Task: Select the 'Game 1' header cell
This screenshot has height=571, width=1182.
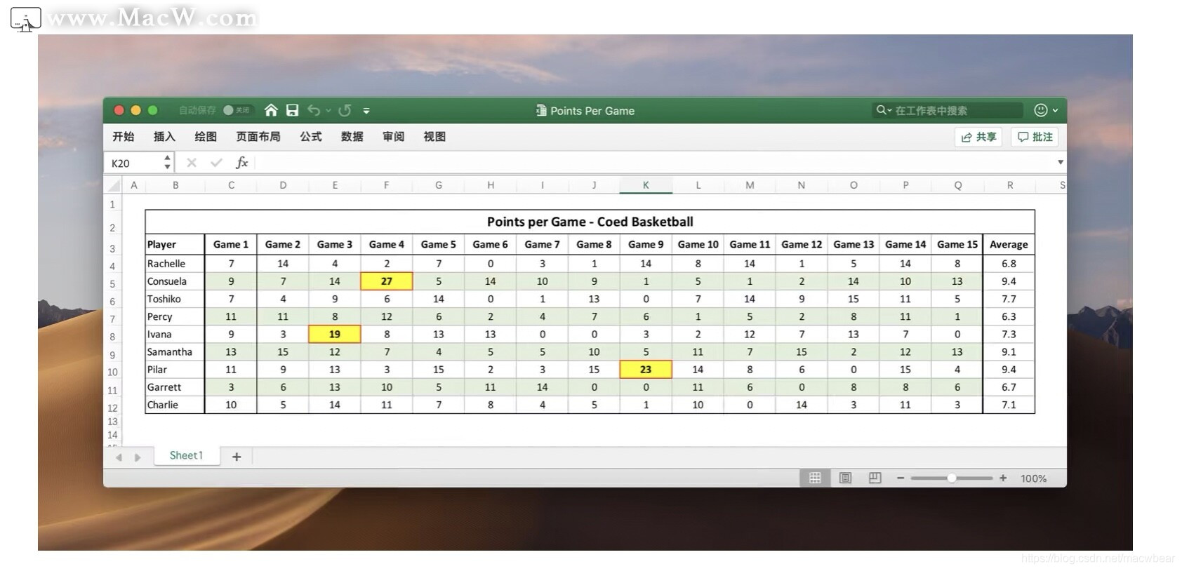Action: point(231,244)
